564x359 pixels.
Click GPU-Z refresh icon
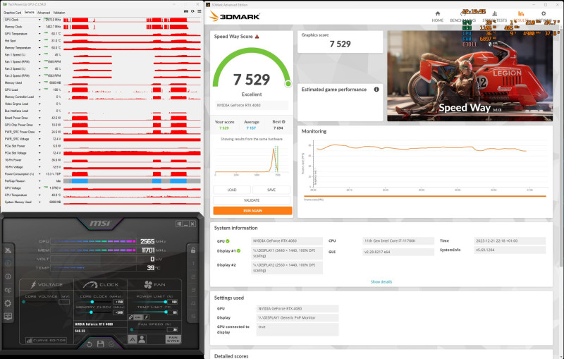(x=192, y=11)
